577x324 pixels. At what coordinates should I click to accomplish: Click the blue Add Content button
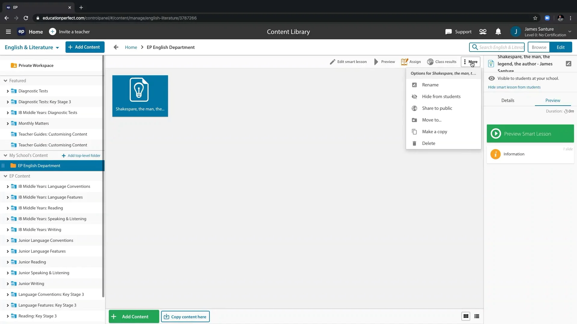[85, 47]
